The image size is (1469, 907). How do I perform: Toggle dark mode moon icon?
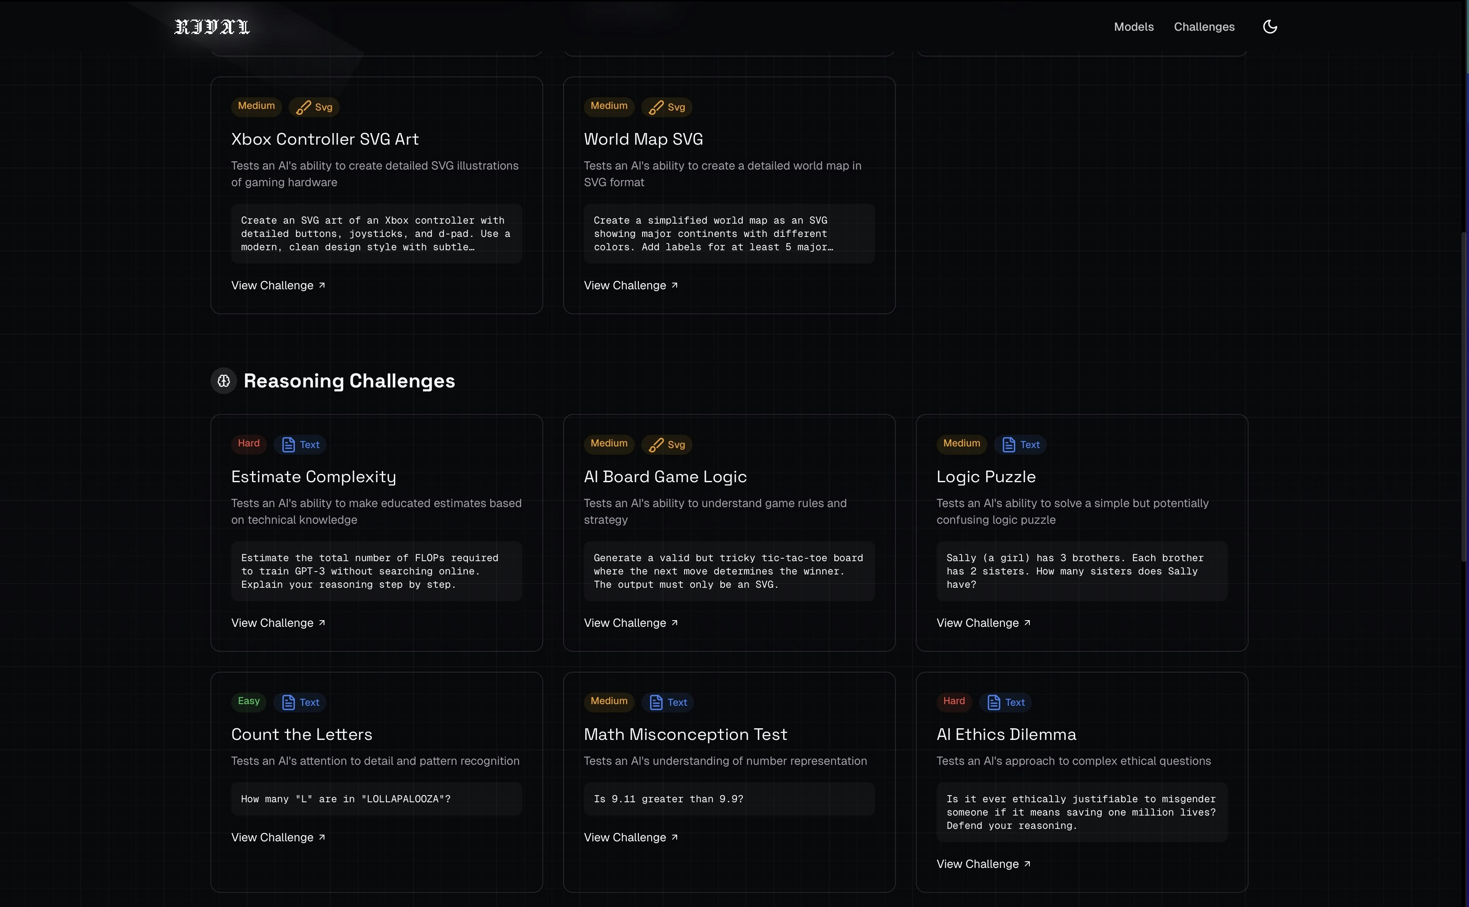(x=1270, y=26)
